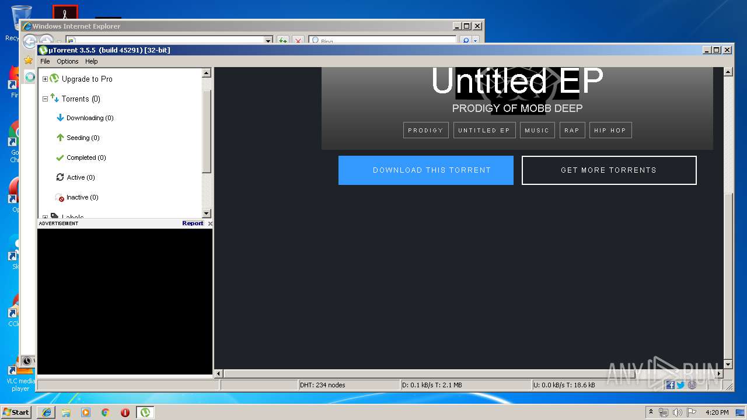The image size is (747, 420).
Task: Click the Internet Explorer favorites star
Action: 28,60
